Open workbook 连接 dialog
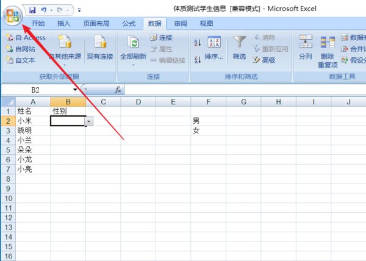The width and height of the screenshot is (366, 261). click(x=161, y=38)
